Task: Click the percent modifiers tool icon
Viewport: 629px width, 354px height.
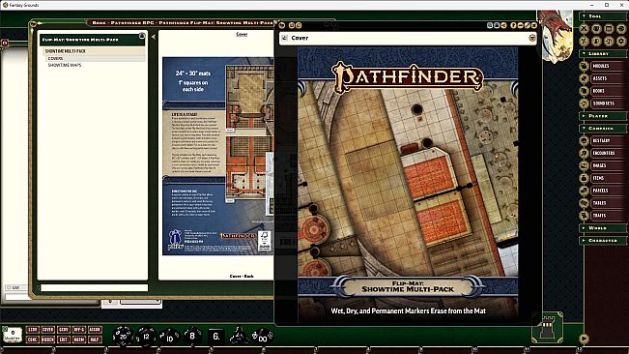Action: pyautogui.click(x=584, y=41)
